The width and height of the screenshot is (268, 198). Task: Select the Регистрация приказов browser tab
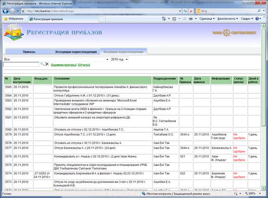point(63,19)
